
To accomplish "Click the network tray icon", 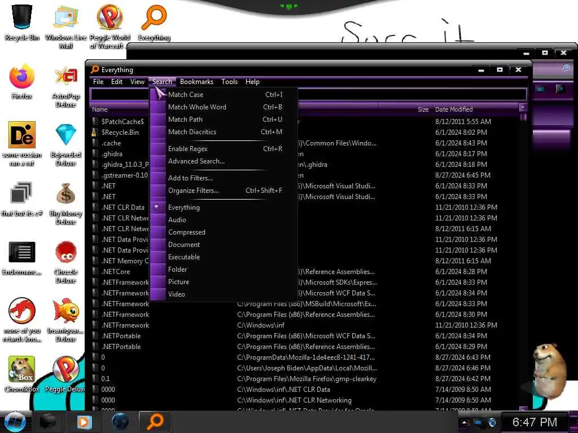I will pos(478,422).
